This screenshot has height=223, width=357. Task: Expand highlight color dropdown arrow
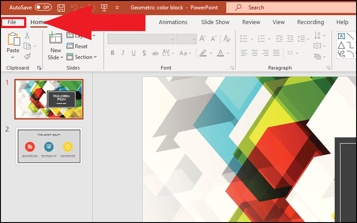tap(211, 53)
